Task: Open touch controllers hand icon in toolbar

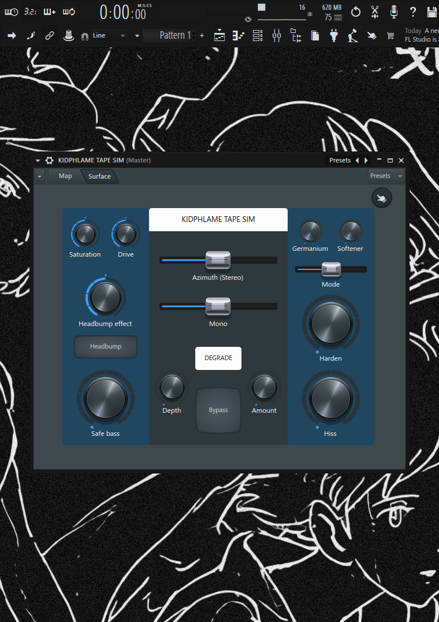Action: tap(371, 36)
